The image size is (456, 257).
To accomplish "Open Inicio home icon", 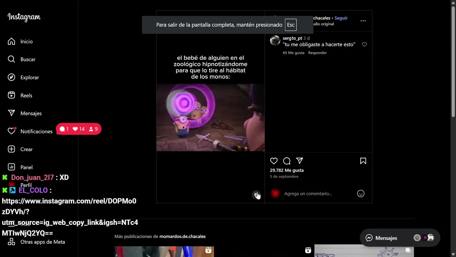I will click(x=11, y=41).
